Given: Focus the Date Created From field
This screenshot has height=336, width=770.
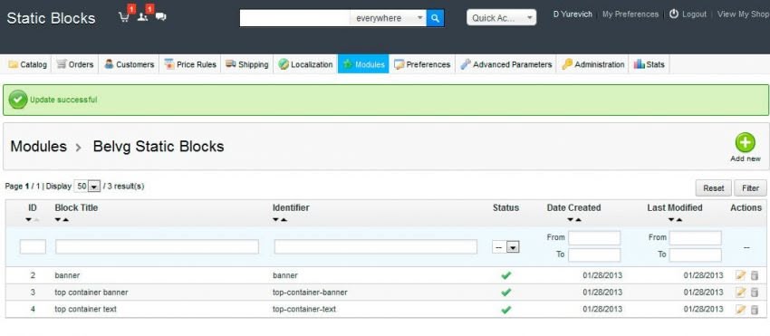Looking at the screenshot, I should pyautogui.click(x=594, y=238).
